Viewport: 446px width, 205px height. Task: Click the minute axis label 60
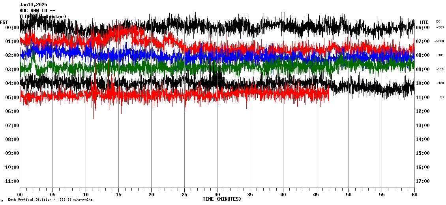pos(414,194)
